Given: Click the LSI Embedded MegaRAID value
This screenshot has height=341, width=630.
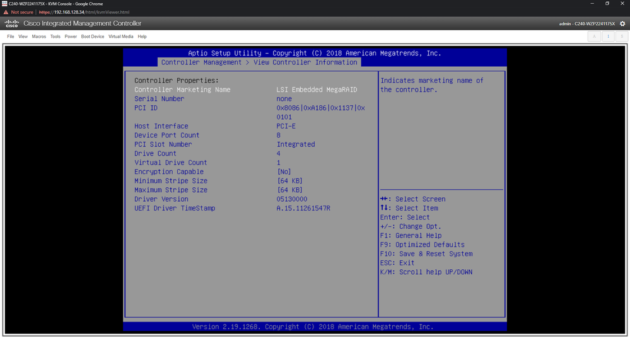Looking at the screenshot, I should pyautogui.click(x=317, y=90).
